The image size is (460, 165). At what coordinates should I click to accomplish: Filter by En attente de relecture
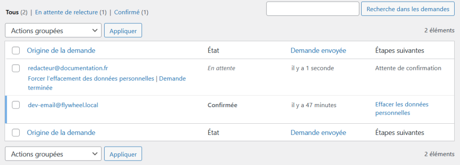click(66, 12)
